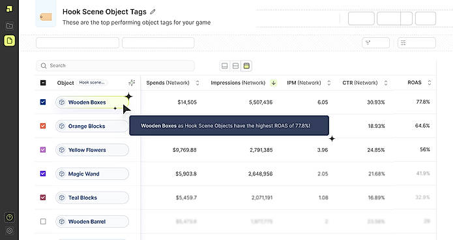Select the highlighted tall row density icon
453x240 pixels.
click(246, 66)
